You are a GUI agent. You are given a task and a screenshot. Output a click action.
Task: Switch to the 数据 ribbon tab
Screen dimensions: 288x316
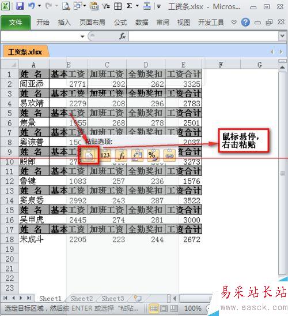click(142, 22)
